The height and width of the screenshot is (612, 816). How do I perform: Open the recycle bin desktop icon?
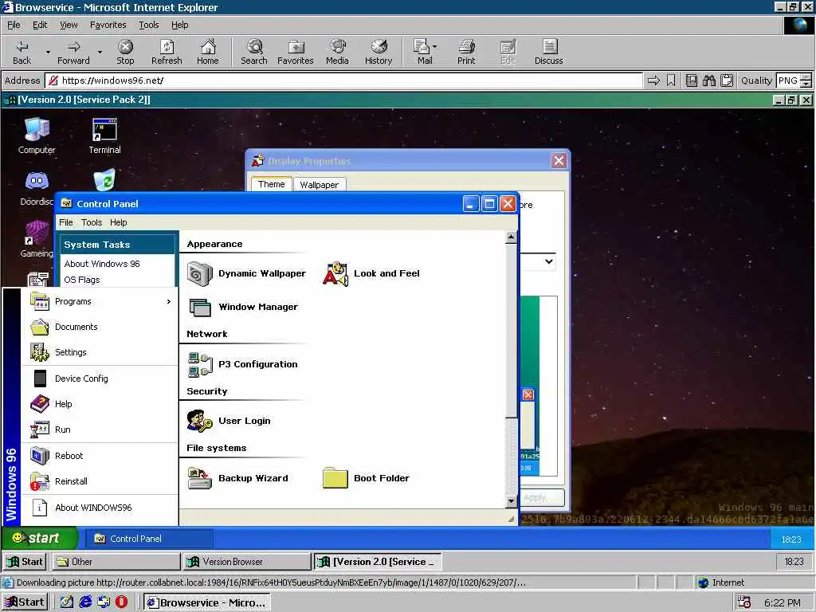(104, 179)
